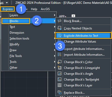Select Explode Attributes to Text

pos(83,36)
